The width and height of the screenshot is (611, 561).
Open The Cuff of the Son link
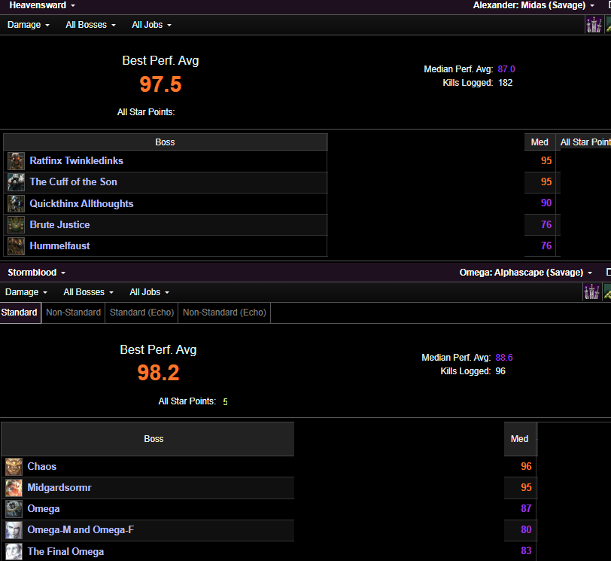coord(73,182)
